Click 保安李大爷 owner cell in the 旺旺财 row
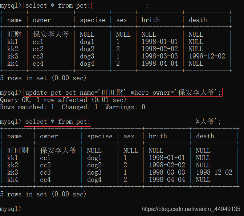Image resolution: width=244 pixels, height=216 pixels. (58, 151)
